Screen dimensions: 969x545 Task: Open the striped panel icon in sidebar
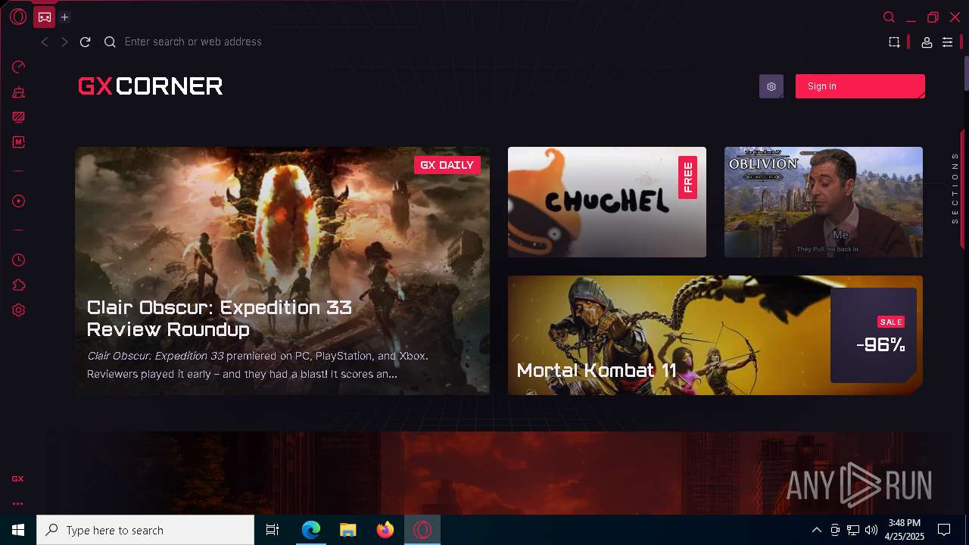pos(19,117)
